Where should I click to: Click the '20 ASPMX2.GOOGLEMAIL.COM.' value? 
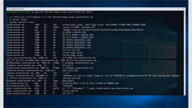point(77,40)
